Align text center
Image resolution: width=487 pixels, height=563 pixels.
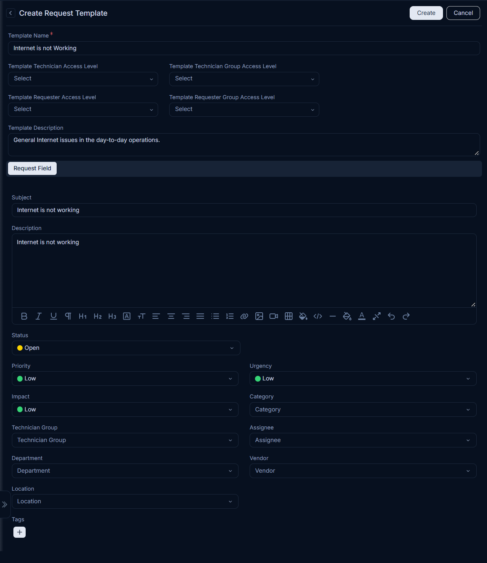click(171, 316)
